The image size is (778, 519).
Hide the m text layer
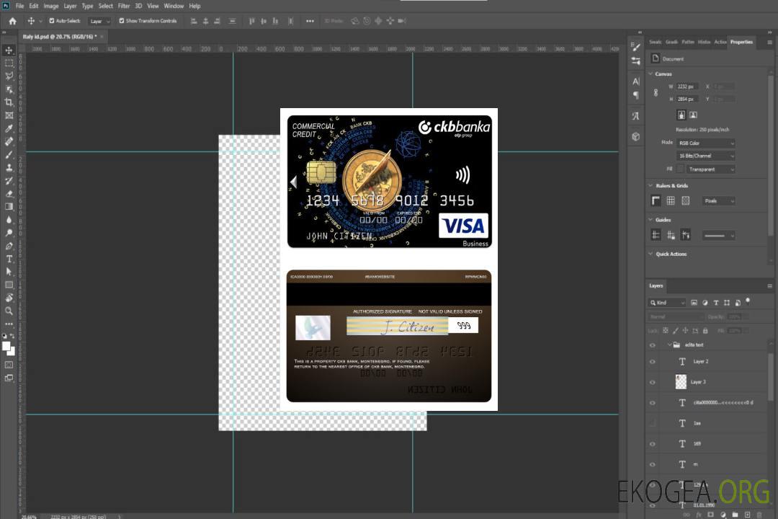pos(653,465)
